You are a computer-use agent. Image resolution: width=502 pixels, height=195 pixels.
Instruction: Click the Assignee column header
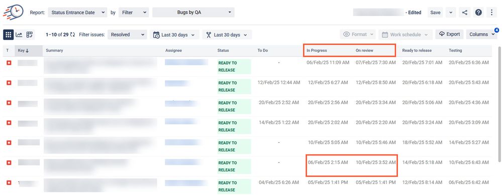[x=173, y=51]
